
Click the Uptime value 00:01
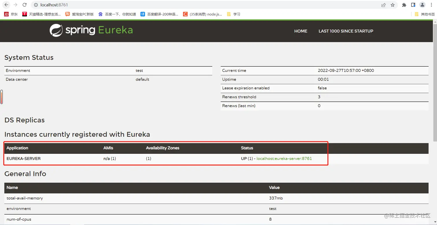(x=323, y=79)
